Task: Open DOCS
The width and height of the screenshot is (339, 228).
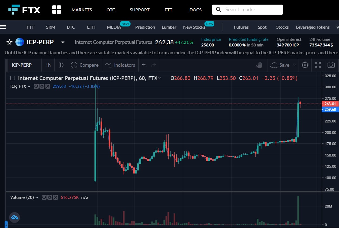Action: click(x=195, y=10)
